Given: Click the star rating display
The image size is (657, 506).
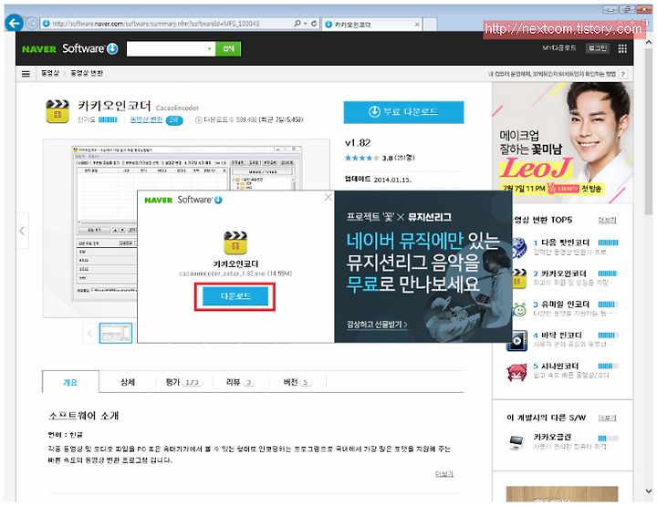Looking at the screenshot, I should (362, 158).
